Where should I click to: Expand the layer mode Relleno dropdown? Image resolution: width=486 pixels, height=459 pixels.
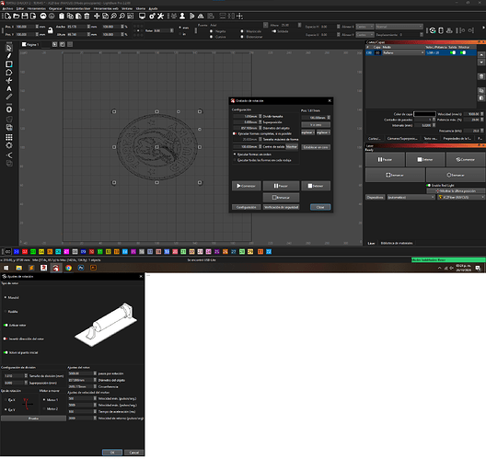point(403,53)
